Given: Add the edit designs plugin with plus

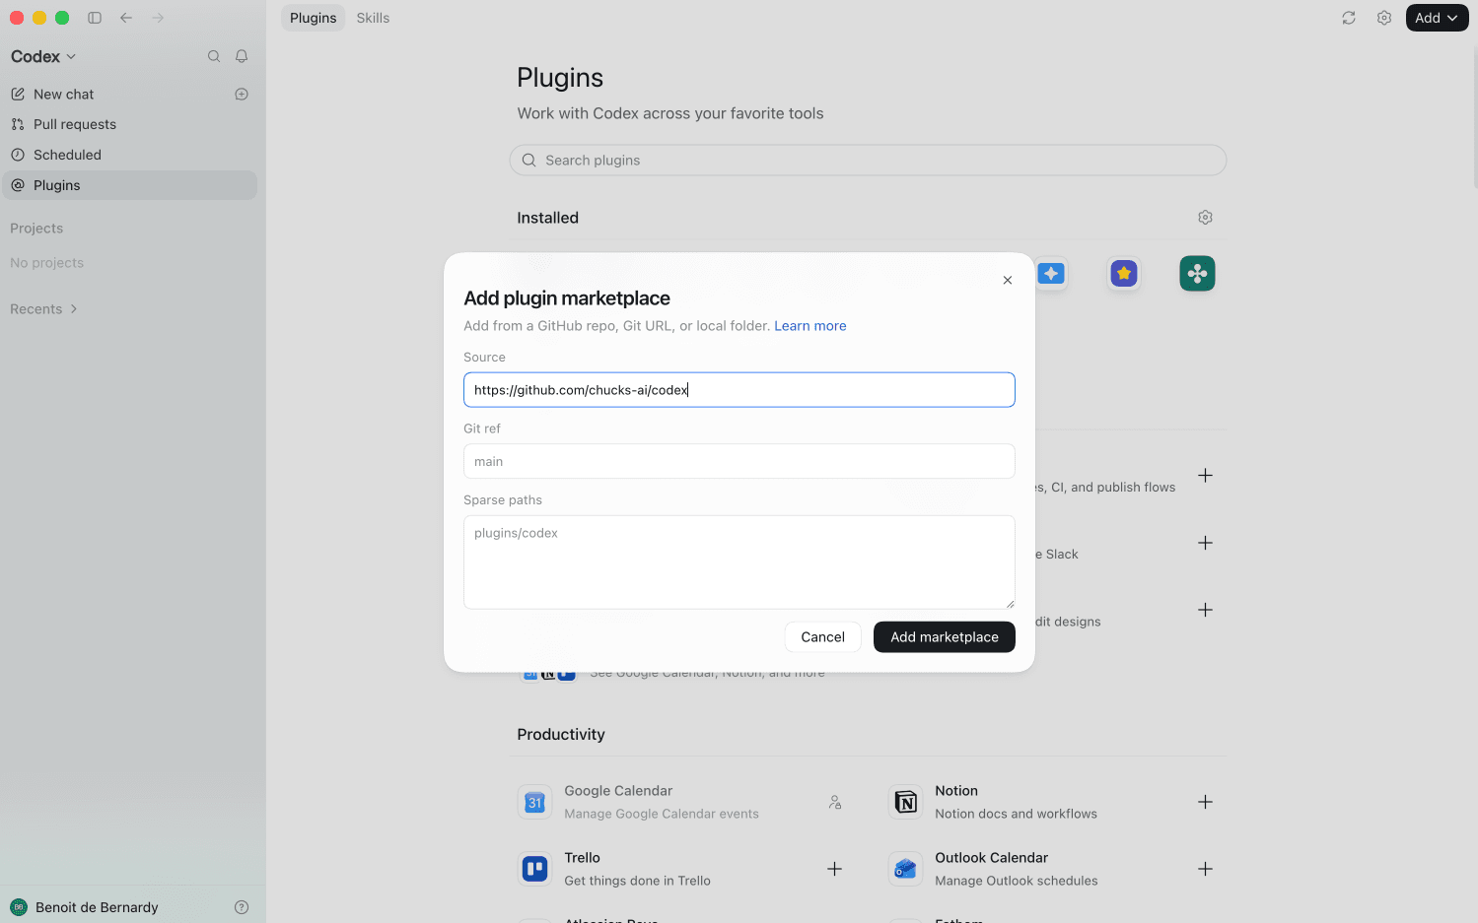Looking at the screenshot, I should pos(1205,610).
